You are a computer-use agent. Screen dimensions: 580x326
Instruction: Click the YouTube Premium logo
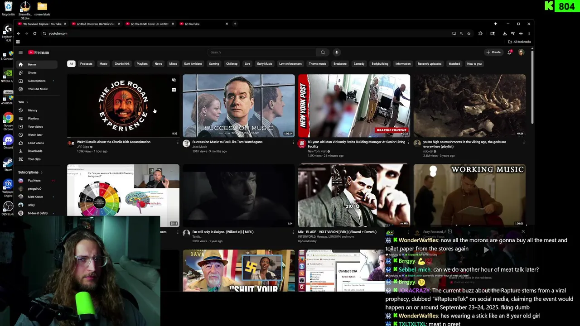(39, 53)
